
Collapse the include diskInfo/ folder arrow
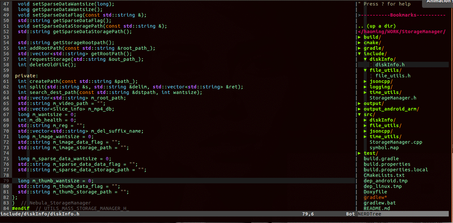(365, 59)
